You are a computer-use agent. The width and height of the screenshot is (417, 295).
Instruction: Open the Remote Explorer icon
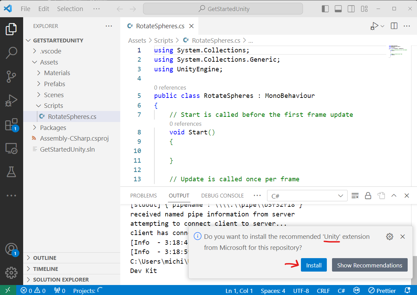(x=11, y=148)
